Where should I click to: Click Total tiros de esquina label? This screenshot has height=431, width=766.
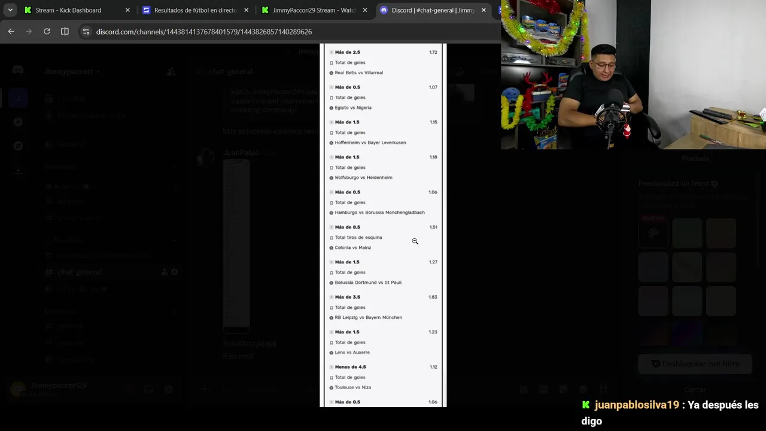point(358,237)
